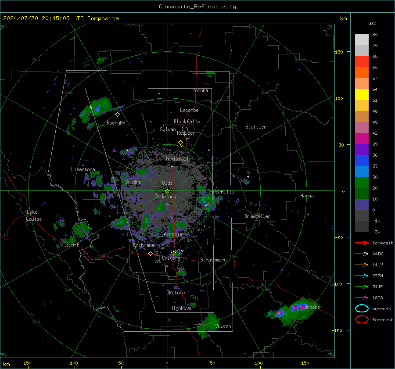
Task: Click the Hanna city label
Action: coord(307,196)
